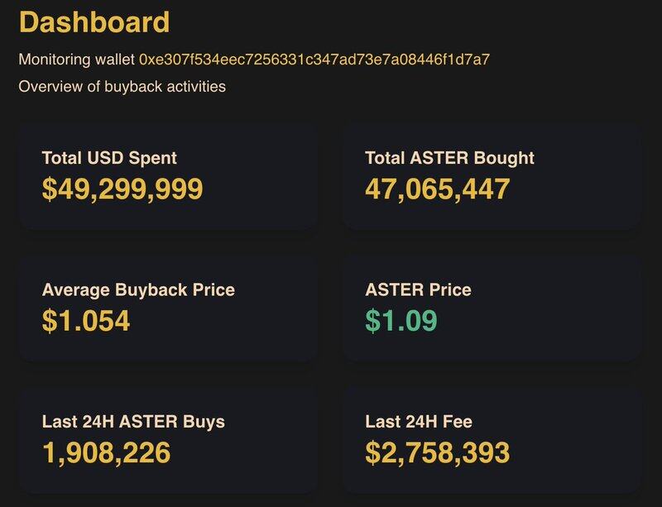Click the 'Monitoring wallet' label text
This screenshot has height=507, width=662.
tap(76, 60)
